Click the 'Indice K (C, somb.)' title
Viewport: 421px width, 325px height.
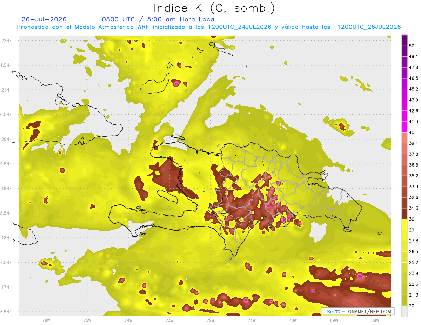(214, 8)
